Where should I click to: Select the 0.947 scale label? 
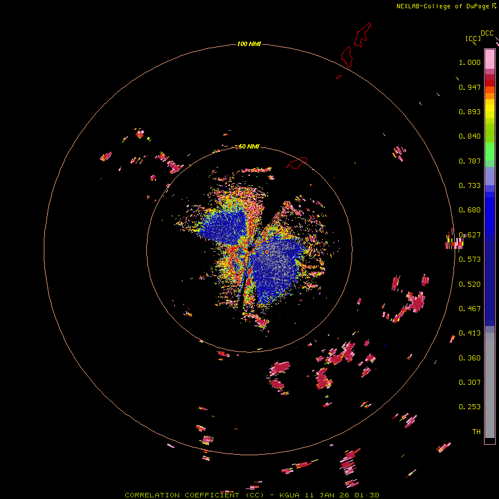470,87
